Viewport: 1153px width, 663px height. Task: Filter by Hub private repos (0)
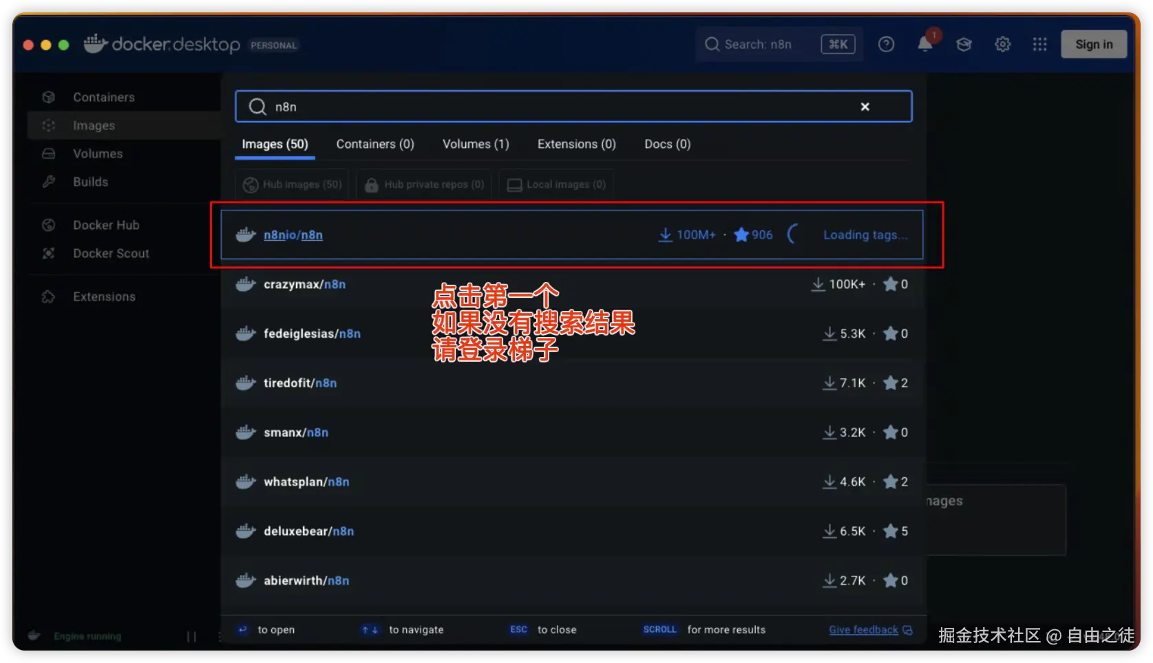[424, 184]
